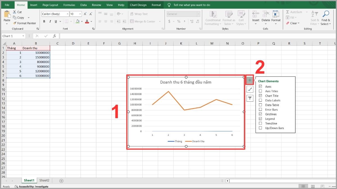
Task: Click the Format Painter tool
Action: click(24, 23)
